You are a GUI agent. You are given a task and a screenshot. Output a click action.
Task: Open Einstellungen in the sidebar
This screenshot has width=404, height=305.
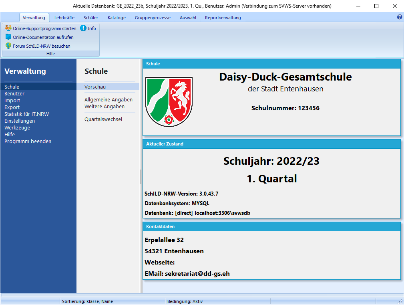(x=20, y=121)
